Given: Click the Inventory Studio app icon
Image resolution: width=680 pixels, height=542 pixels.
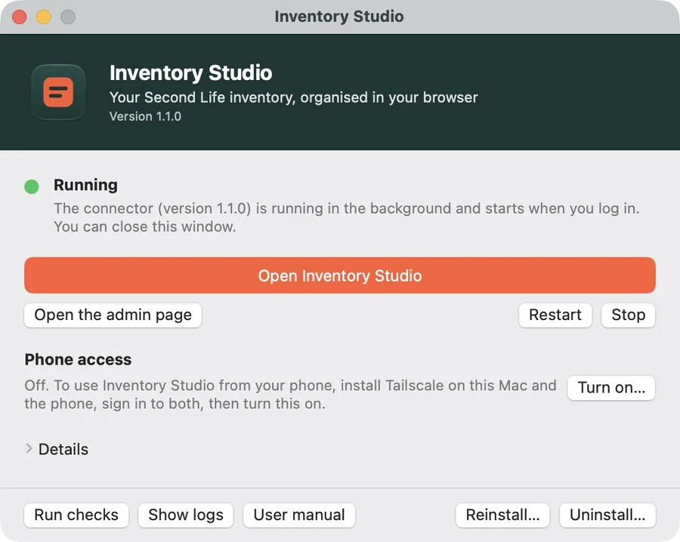Looking at the screenshot, I should [x=58, y=92].
